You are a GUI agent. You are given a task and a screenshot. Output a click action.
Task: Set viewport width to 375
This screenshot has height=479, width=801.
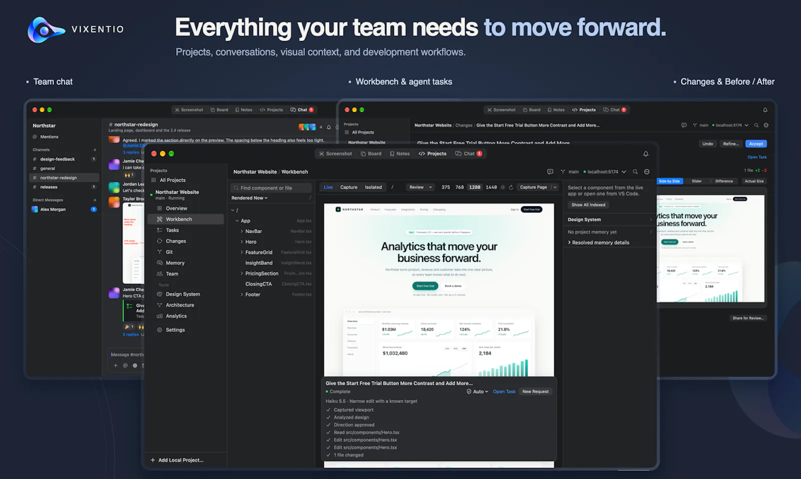tap(446, 187)
